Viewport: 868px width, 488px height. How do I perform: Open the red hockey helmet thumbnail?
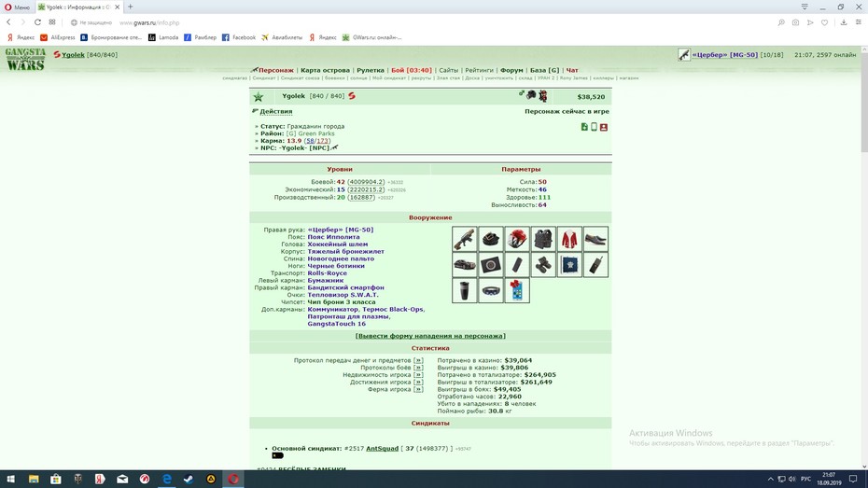pos(516,239)
